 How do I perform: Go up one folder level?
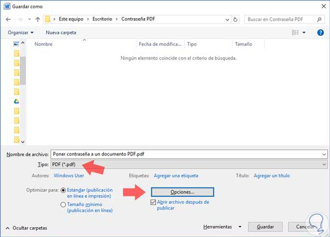tap(37, 19)
